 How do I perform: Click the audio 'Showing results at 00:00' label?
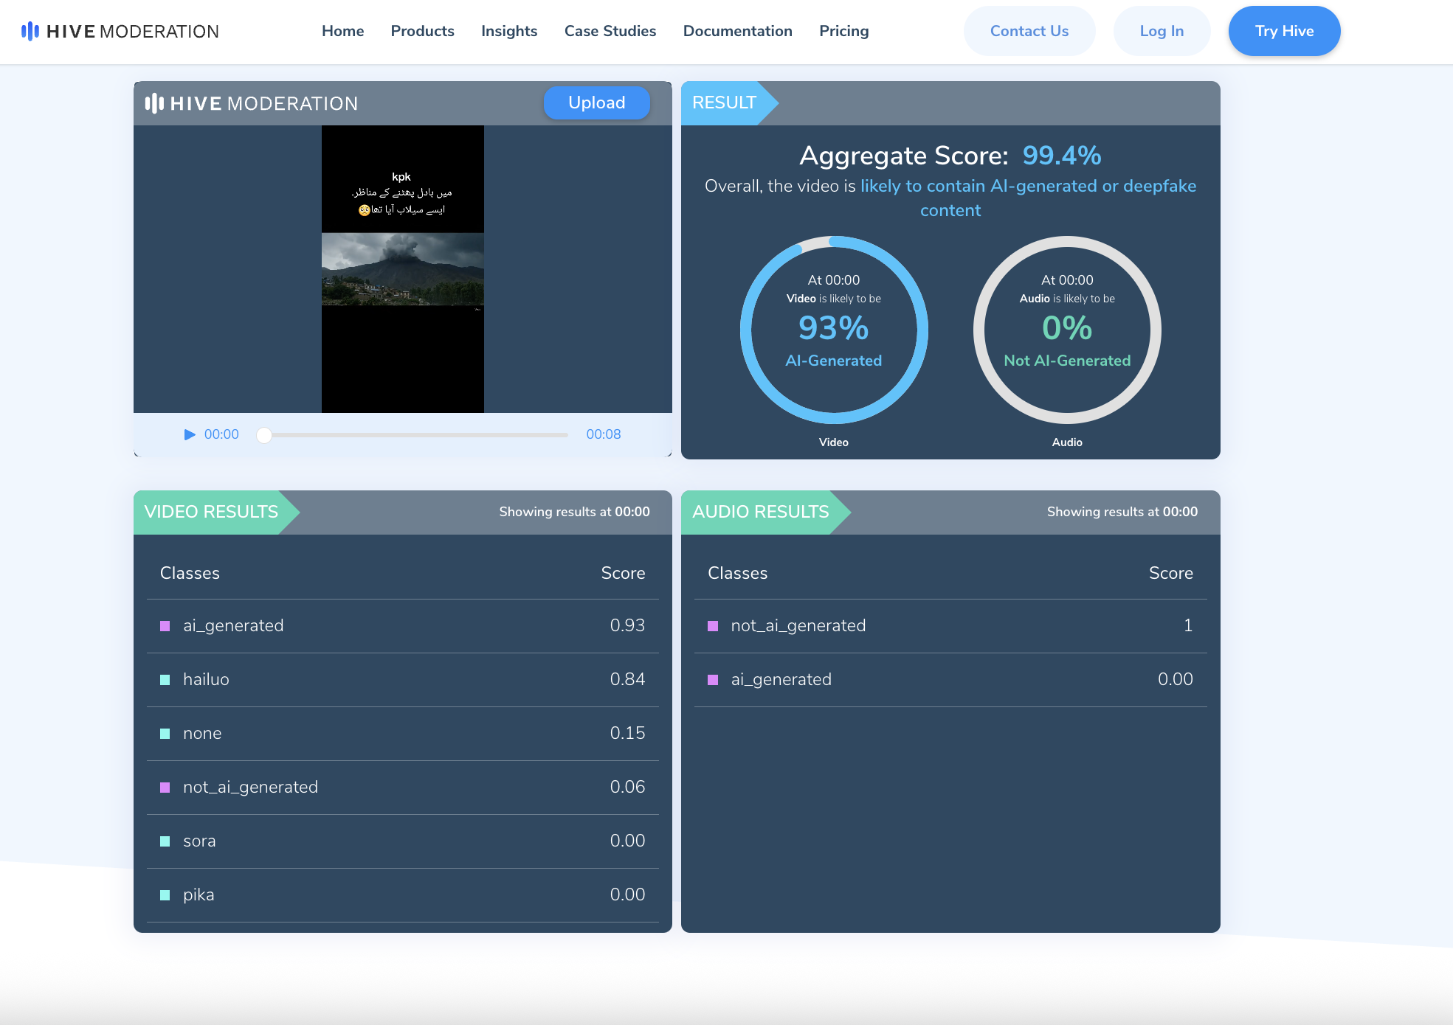1122,512
